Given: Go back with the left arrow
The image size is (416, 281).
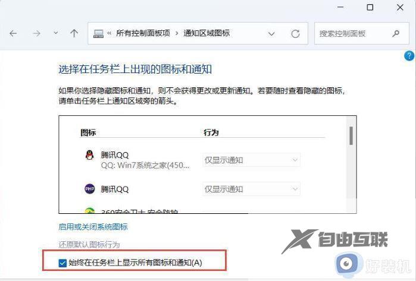Looking at the screenshot, I should tap(13, 33).
